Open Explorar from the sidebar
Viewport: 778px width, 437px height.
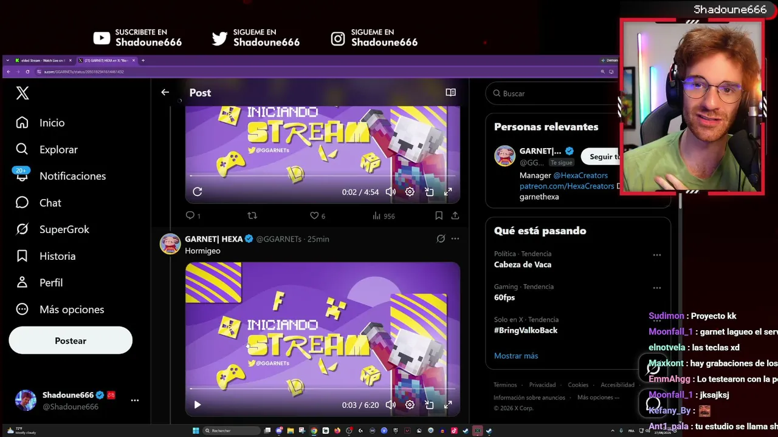tap(47, 149)
